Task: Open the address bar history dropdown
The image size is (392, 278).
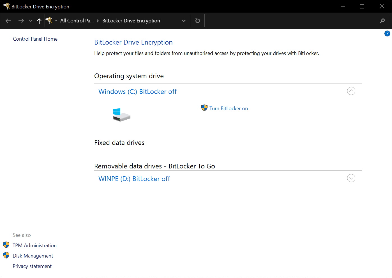Action: (184, 21)
